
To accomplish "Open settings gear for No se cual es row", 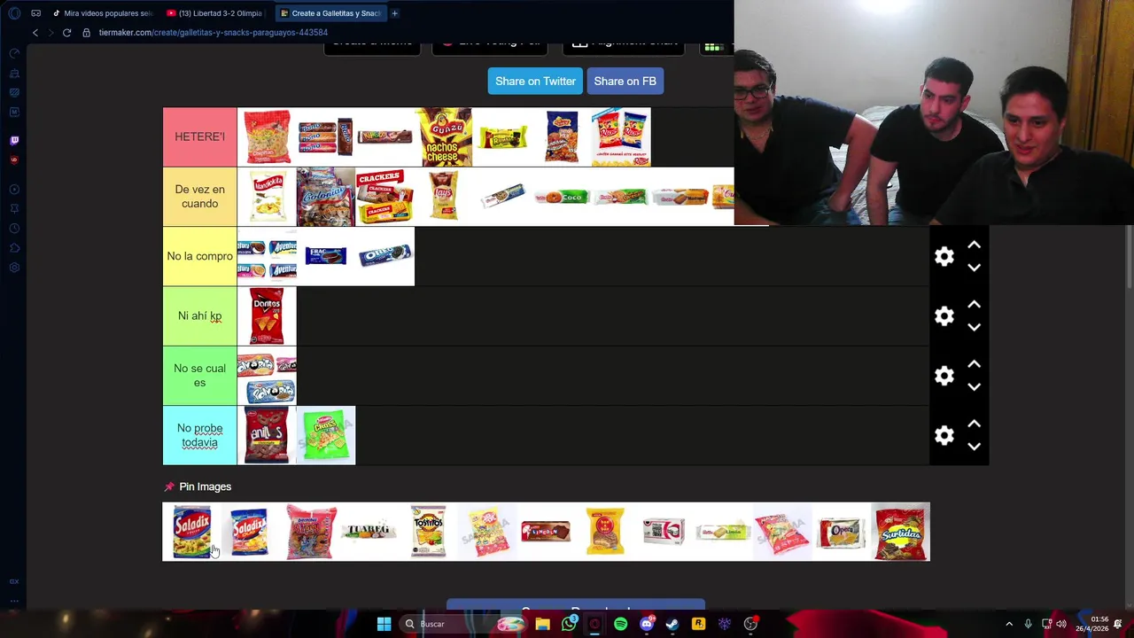I will pos(944,376).
